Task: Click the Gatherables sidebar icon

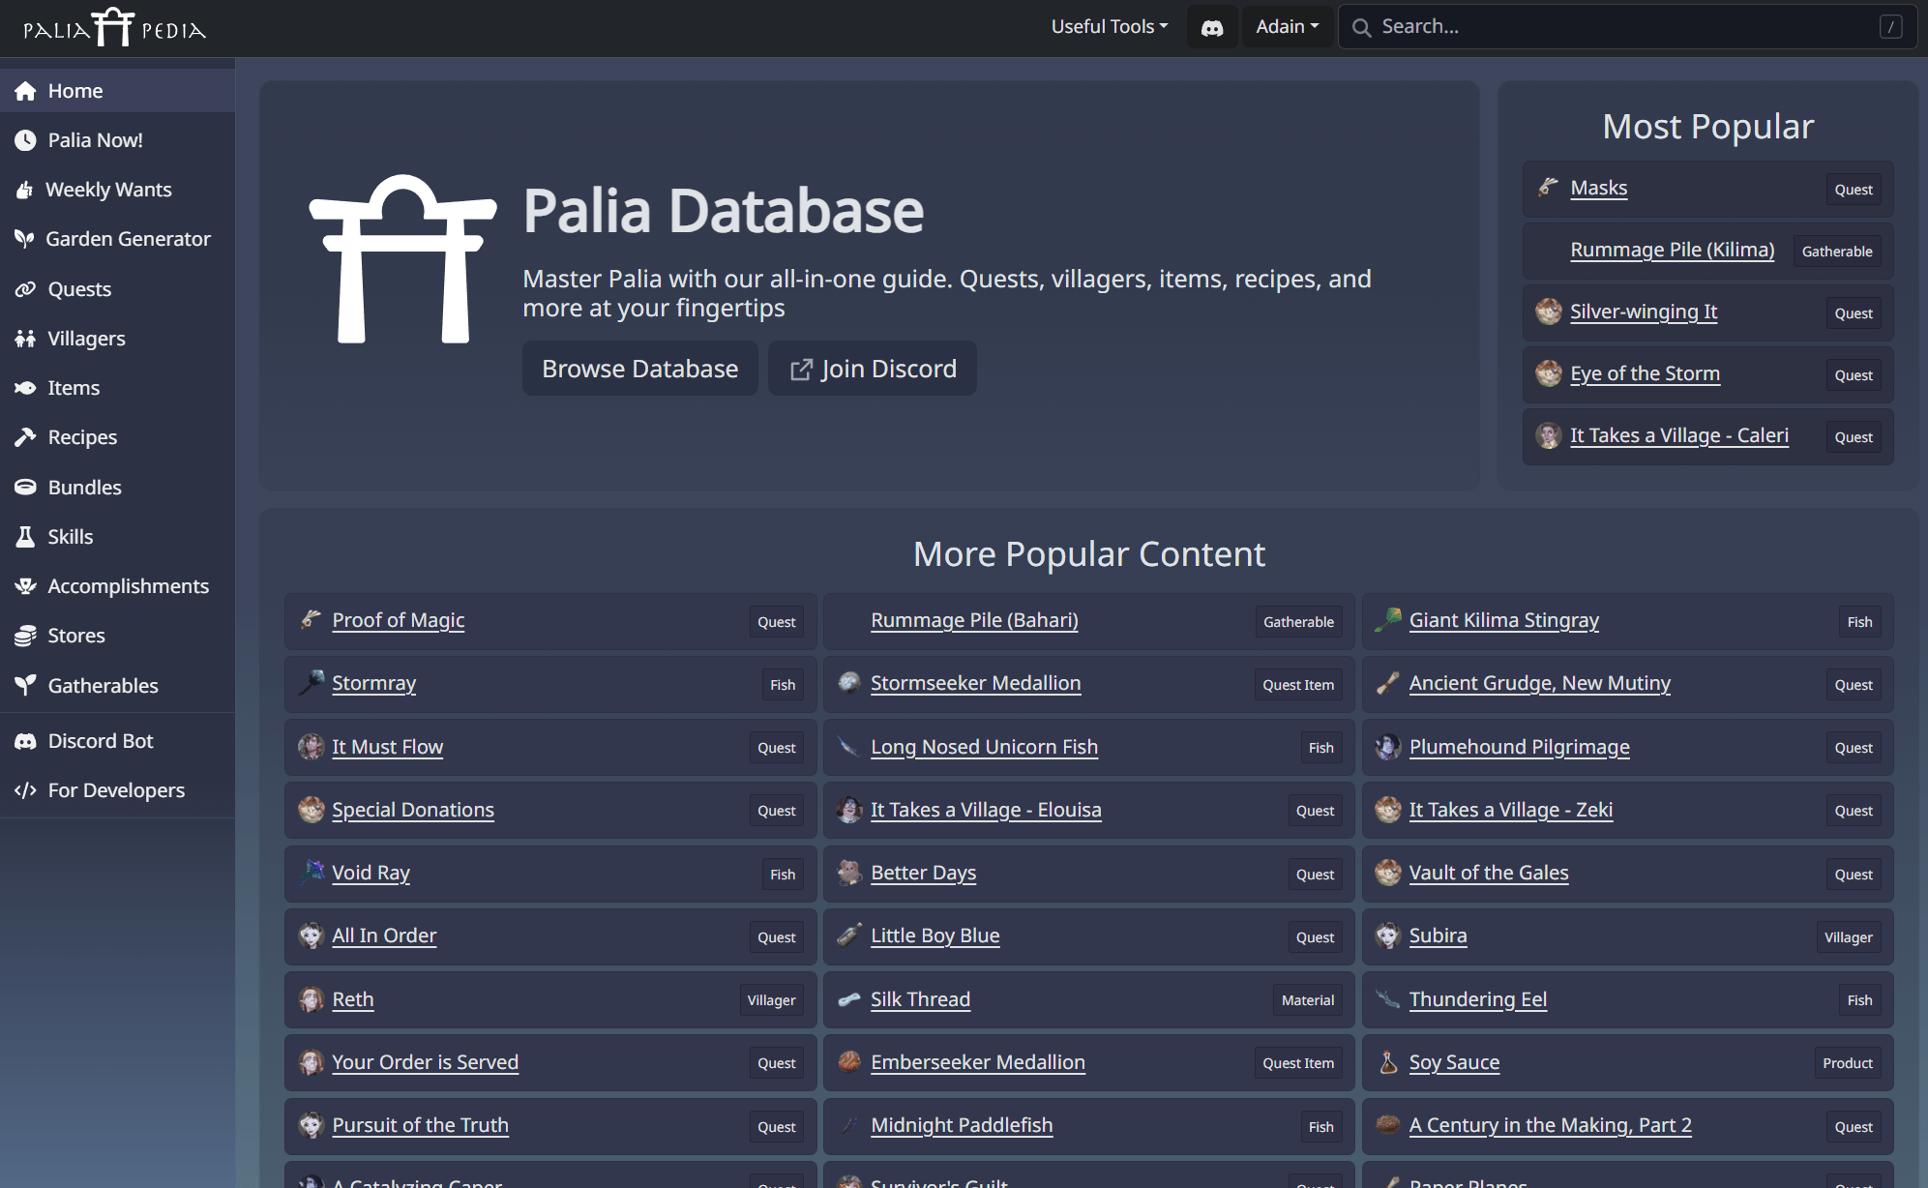Action: point(25,685)
